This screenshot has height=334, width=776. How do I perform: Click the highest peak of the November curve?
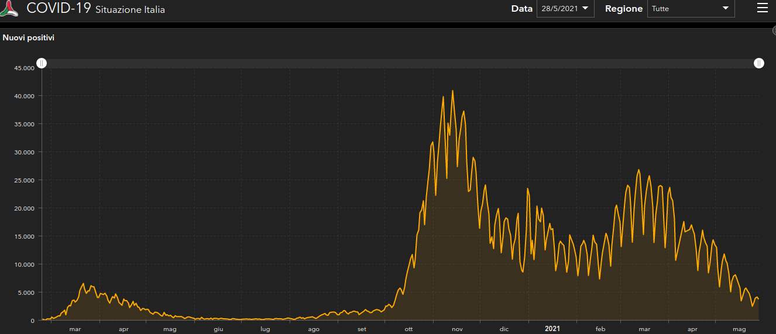point(452,91)
